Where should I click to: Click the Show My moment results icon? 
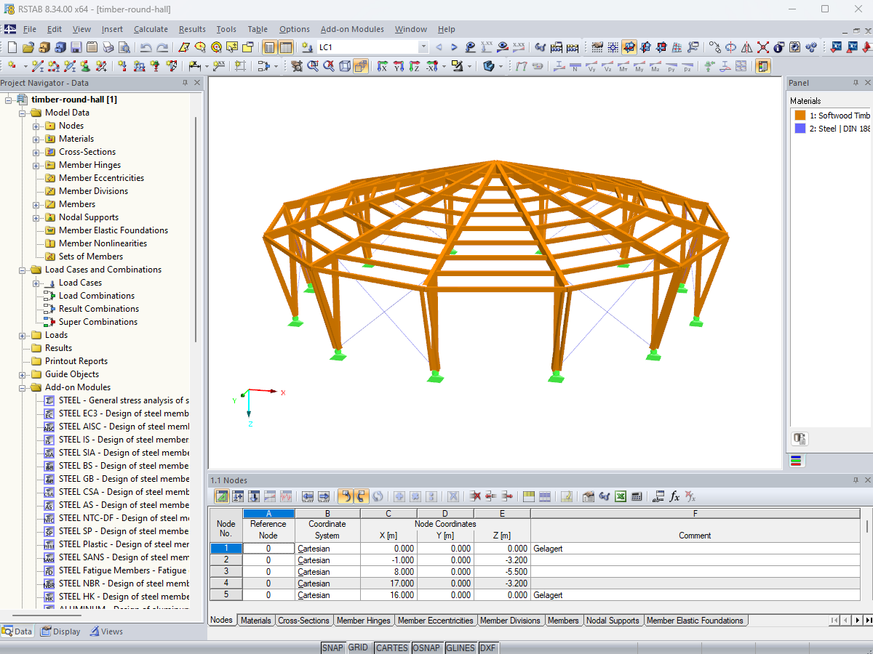click(x=639, y=66)
